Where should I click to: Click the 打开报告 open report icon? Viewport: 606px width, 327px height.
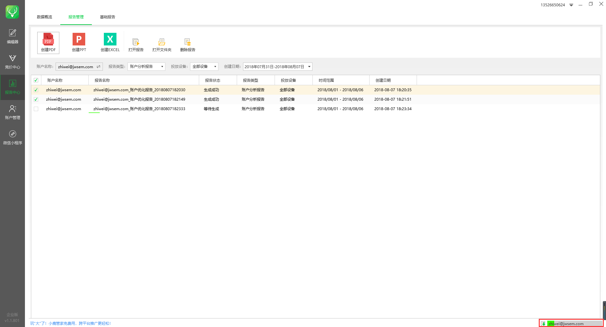[x=136, y=45]
